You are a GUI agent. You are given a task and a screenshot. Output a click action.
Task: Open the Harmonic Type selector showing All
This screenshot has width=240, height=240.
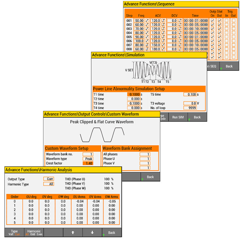point(49,184)
